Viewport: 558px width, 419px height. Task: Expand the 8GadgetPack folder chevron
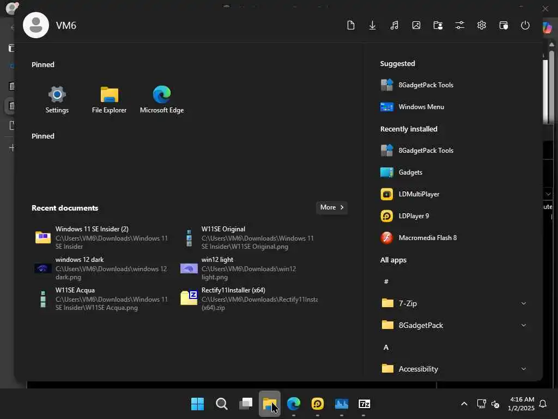524,325
